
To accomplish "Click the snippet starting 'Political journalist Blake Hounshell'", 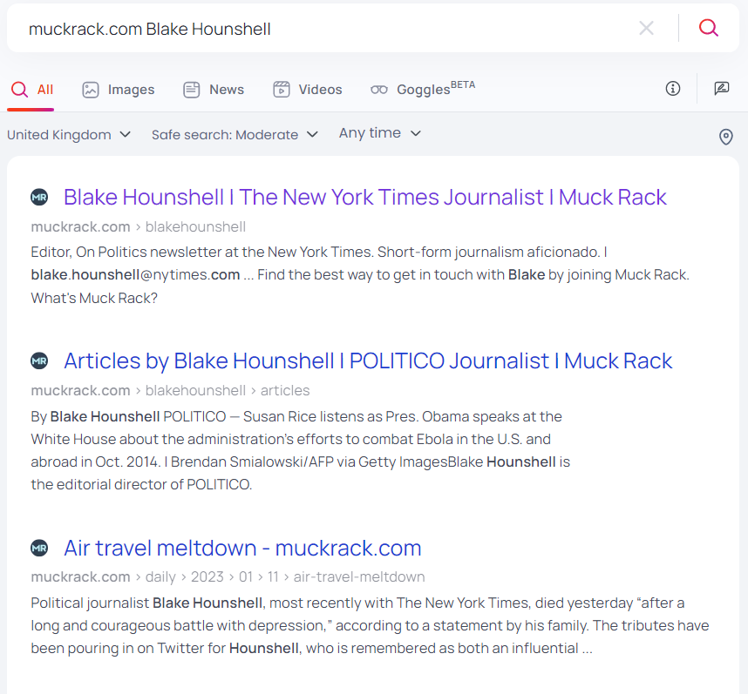I will [371, 625].
